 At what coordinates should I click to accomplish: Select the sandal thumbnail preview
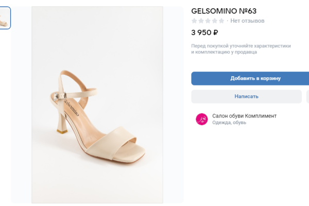pos(4,18)
